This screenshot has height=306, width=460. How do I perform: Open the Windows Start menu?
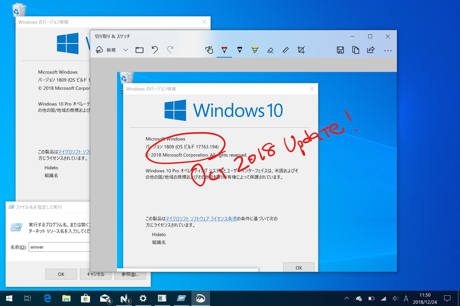[9, 298]
